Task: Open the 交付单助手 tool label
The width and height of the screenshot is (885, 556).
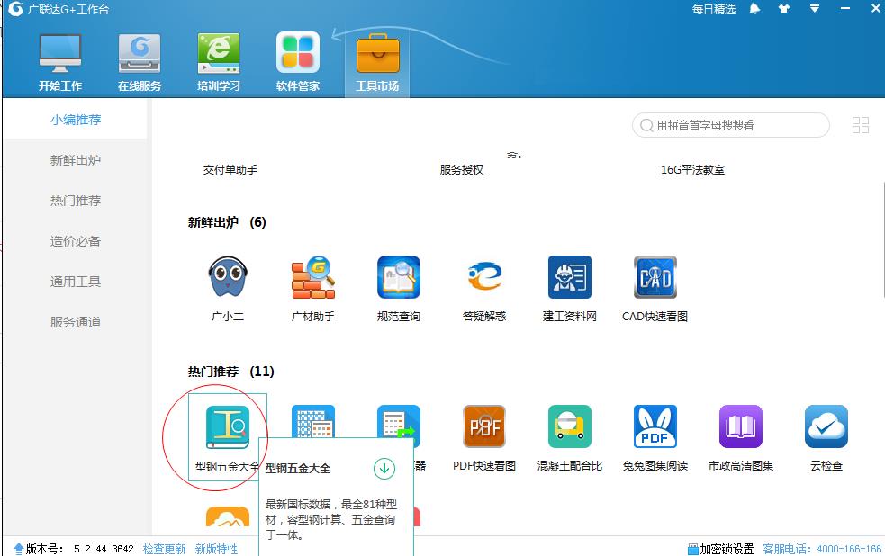Action: (x=230, y=170)
